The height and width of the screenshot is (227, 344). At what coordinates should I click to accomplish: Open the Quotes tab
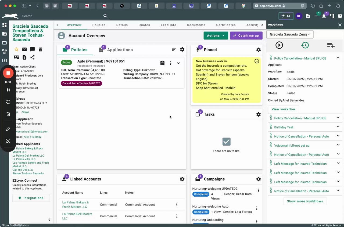point(144,25)
